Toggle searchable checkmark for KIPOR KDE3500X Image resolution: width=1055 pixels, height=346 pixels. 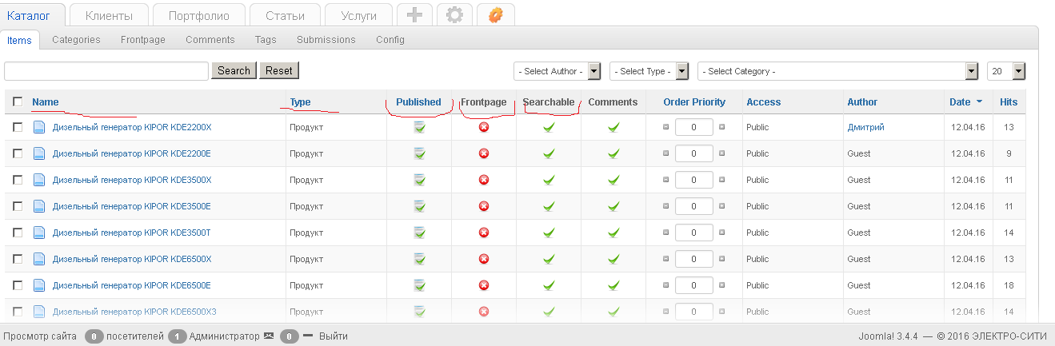click(x=549, y=180)
